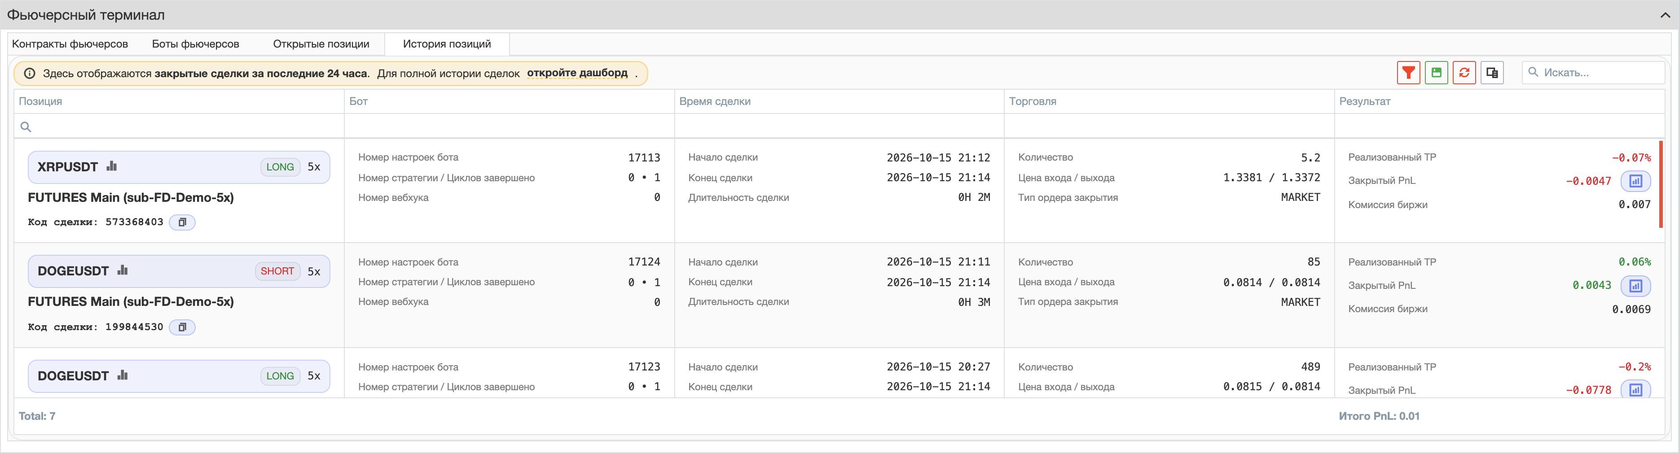
Task: Click the Итого PnL: 0.01 summary
Action: (1379, 416)
